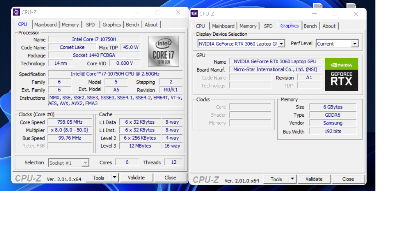Click the Core VID value '0.600 V'
This screenshot has width=408, height=229.
click(x=125, y=63)
